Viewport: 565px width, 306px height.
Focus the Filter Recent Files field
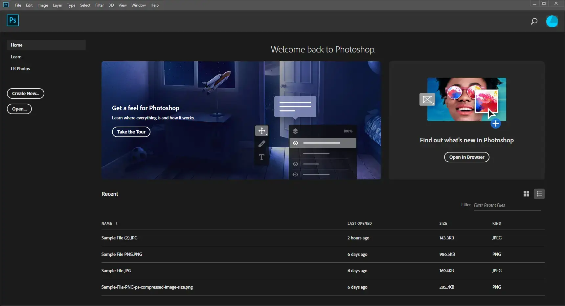point(507,205)
